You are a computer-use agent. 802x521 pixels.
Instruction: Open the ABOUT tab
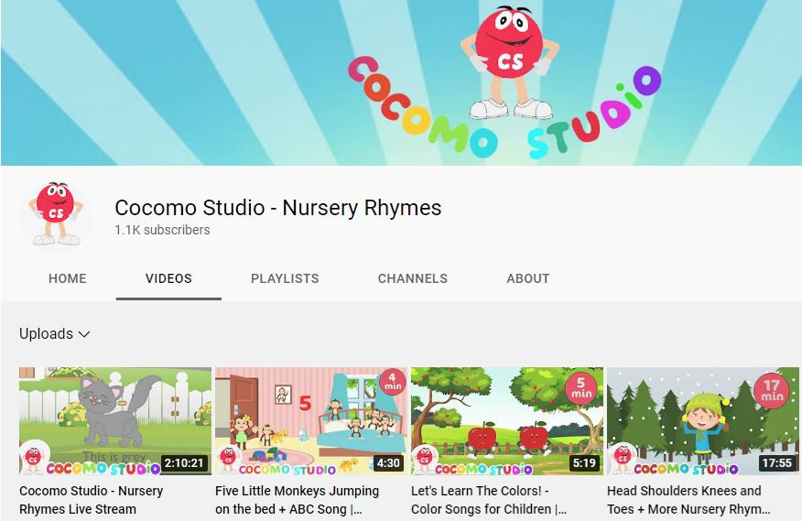click(x=528, y=278)
